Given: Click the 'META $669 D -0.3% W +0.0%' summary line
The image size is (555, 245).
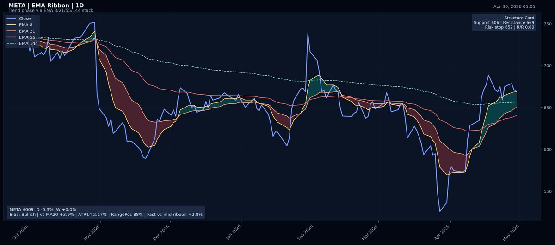Looking at the screenshot, I should [x=43, y=209].
